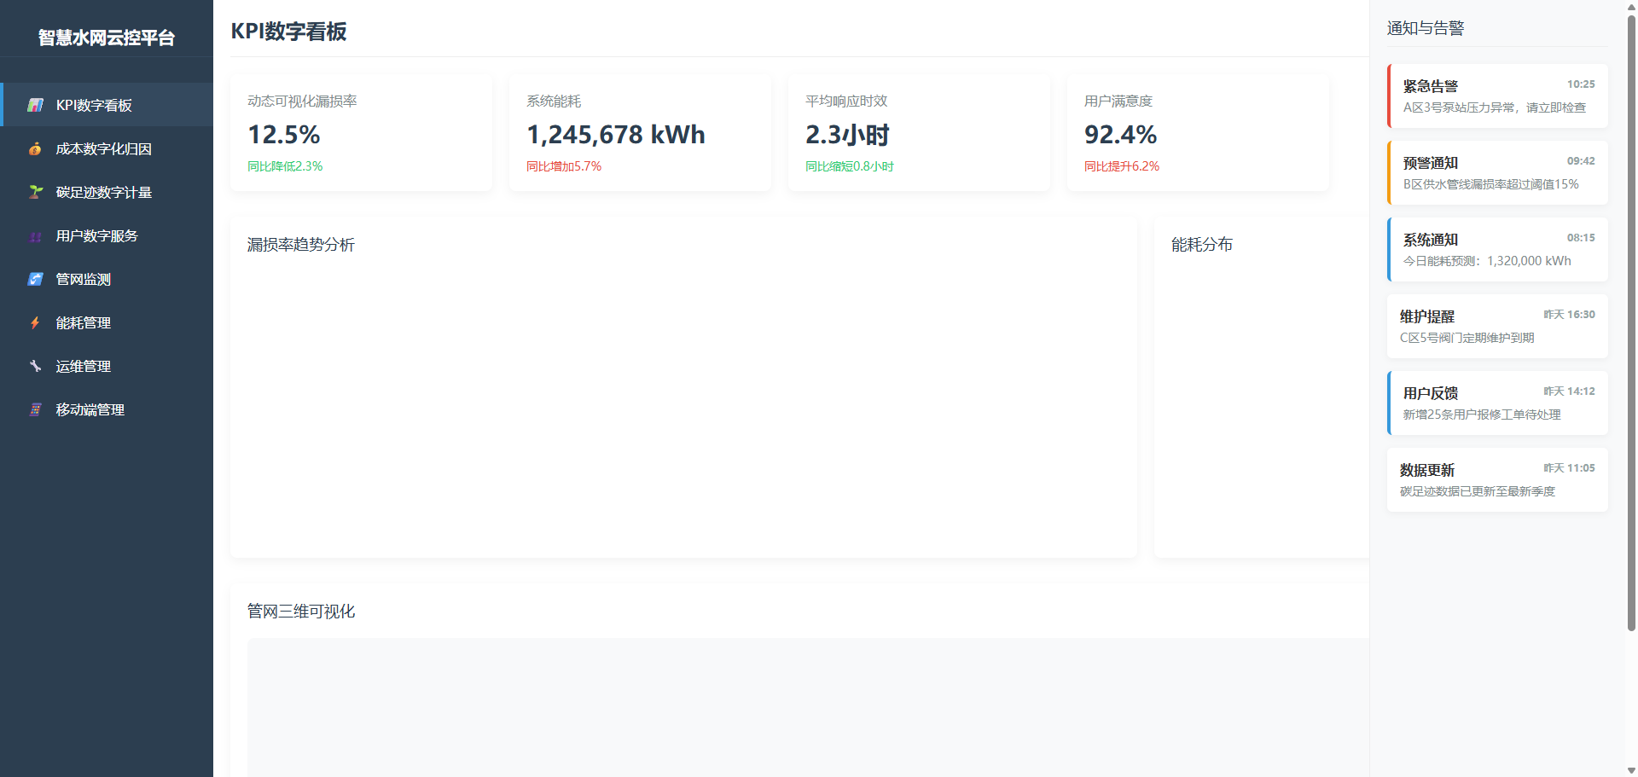This screenshot has width=1638, height=777.
Task: Click the people icon for 用户数字服务
Action: tap(35, 236)
